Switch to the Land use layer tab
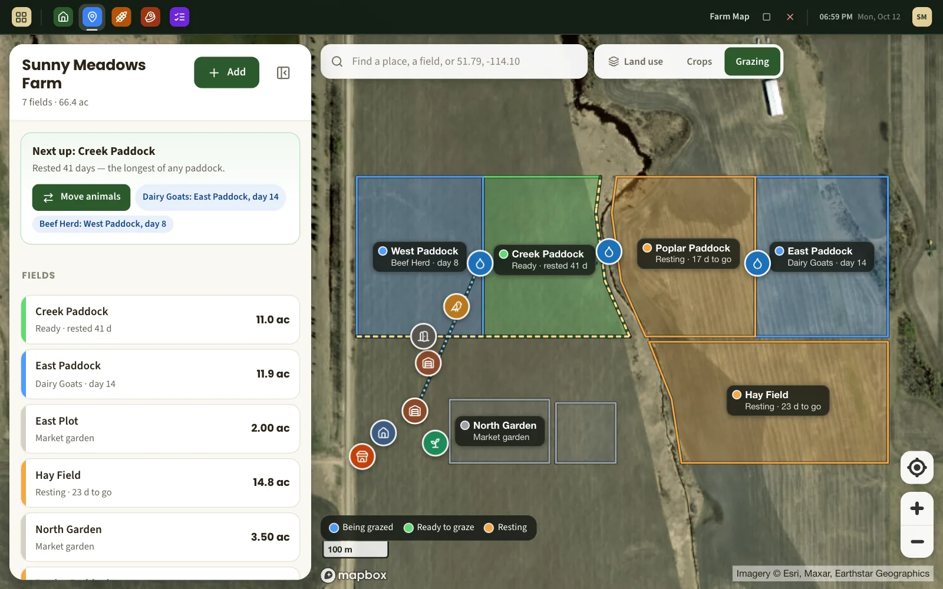Screen dimensions: 943x589 tap(635, 61)
